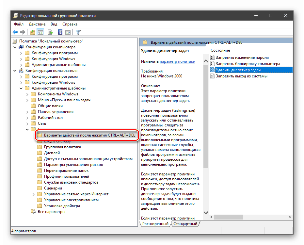Open the Вид menu
304x245 pixels.
point(54,24)
